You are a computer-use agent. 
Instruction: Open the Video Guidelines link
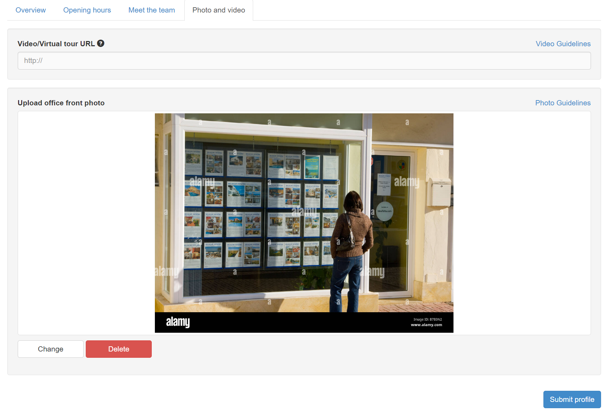pyautogui.click(x=563, y=44)
